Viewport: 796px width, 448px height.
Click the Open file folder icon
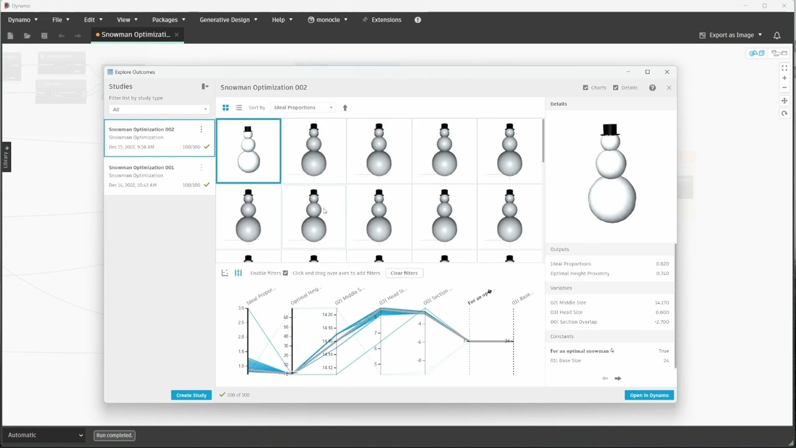tap(27, 35)
